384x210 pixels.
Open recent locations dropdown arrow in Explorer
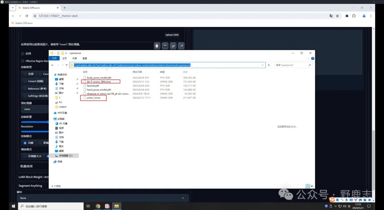coord(63,65)
